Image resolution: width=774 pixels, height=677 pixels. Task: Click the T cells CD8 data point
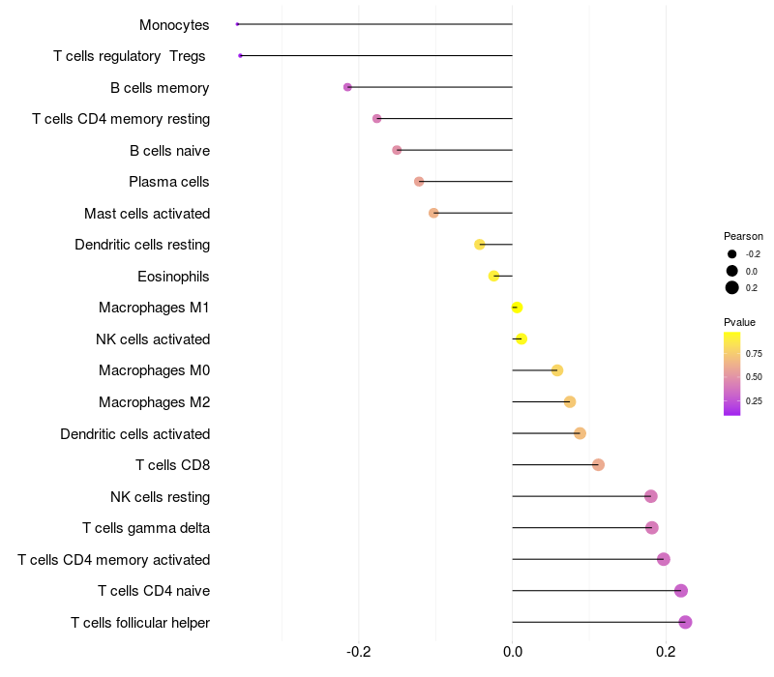[x=598, y=465]
